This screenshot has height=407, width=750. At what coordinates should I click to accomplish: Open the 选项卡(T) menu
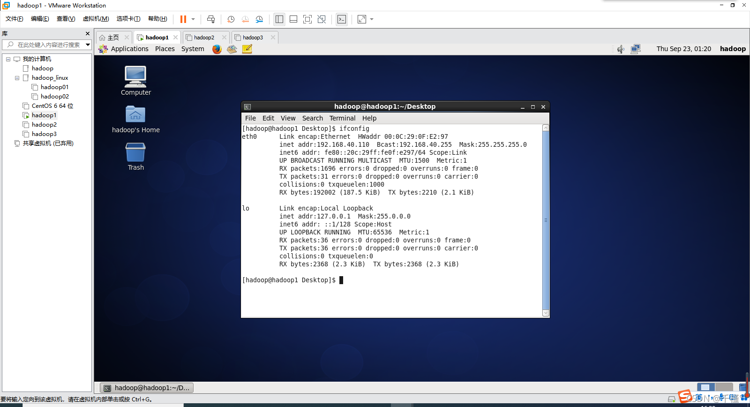coord(128,19)
